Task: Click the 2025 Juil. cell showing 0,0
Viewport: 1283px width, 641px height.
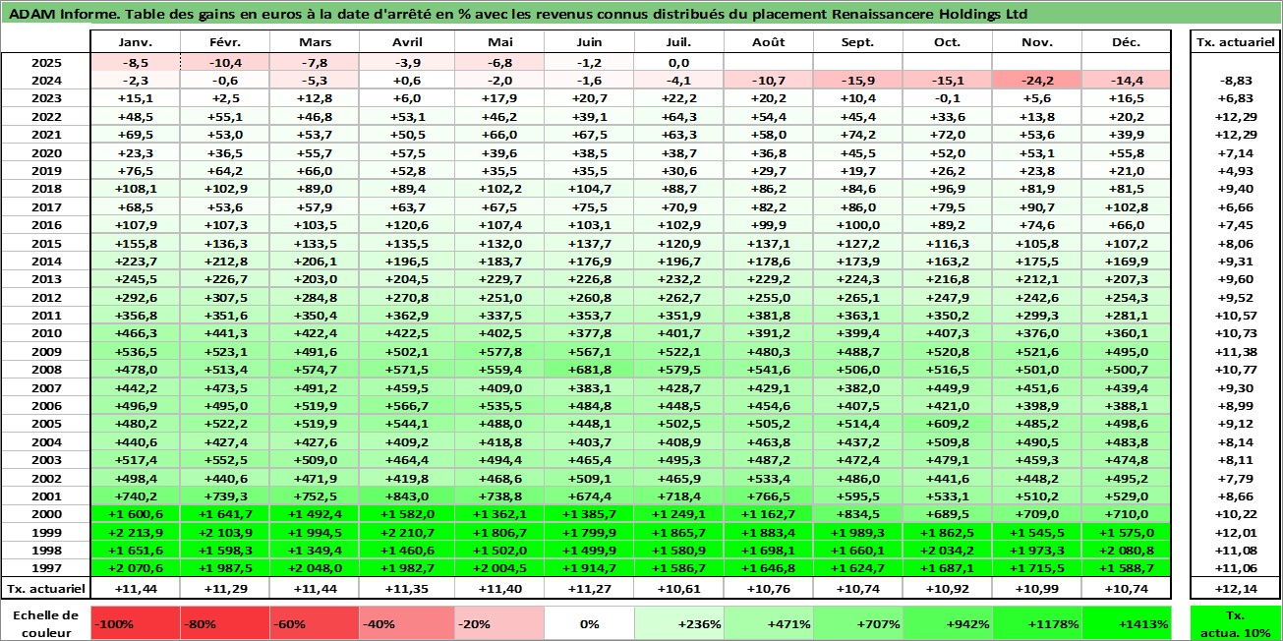Action: (x=678, y=62)
